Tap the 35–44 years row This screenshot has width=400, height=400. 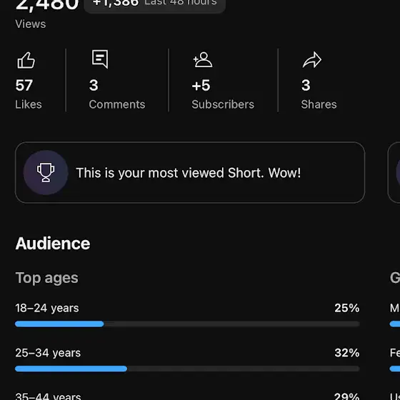click(x=187, y=396)
